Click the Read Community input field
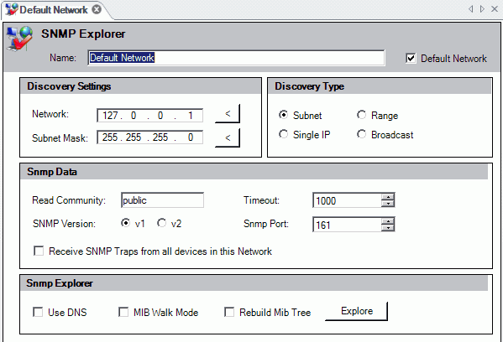Image resolution: width=503 pixels, height=342 pixels. [x=162, y=200]
